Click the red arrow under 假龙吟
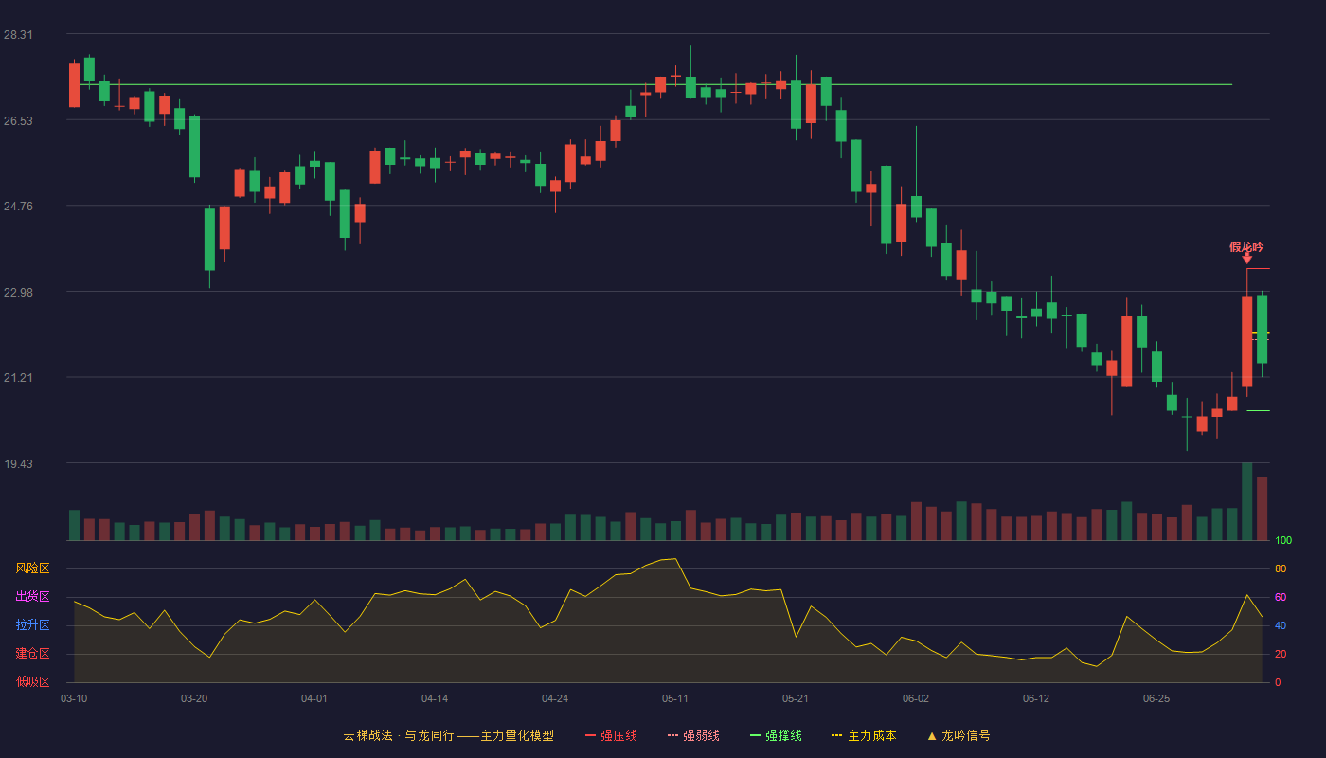Viewport: 1326px width, 758px height. tap(1247, 259)
